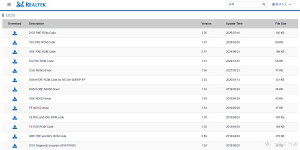
Task: Click version 1.24 cell
Action: [204, 145]
